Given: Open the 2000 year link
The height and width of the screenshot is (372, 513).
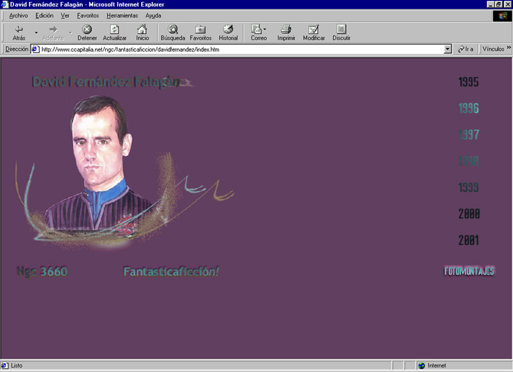Looking at the screenshot, I should (x=469, y=214).
